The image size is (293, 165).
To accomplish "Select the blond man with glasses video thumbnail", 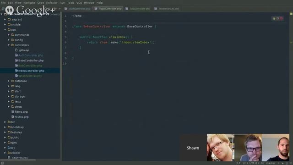I will [221, 148].
